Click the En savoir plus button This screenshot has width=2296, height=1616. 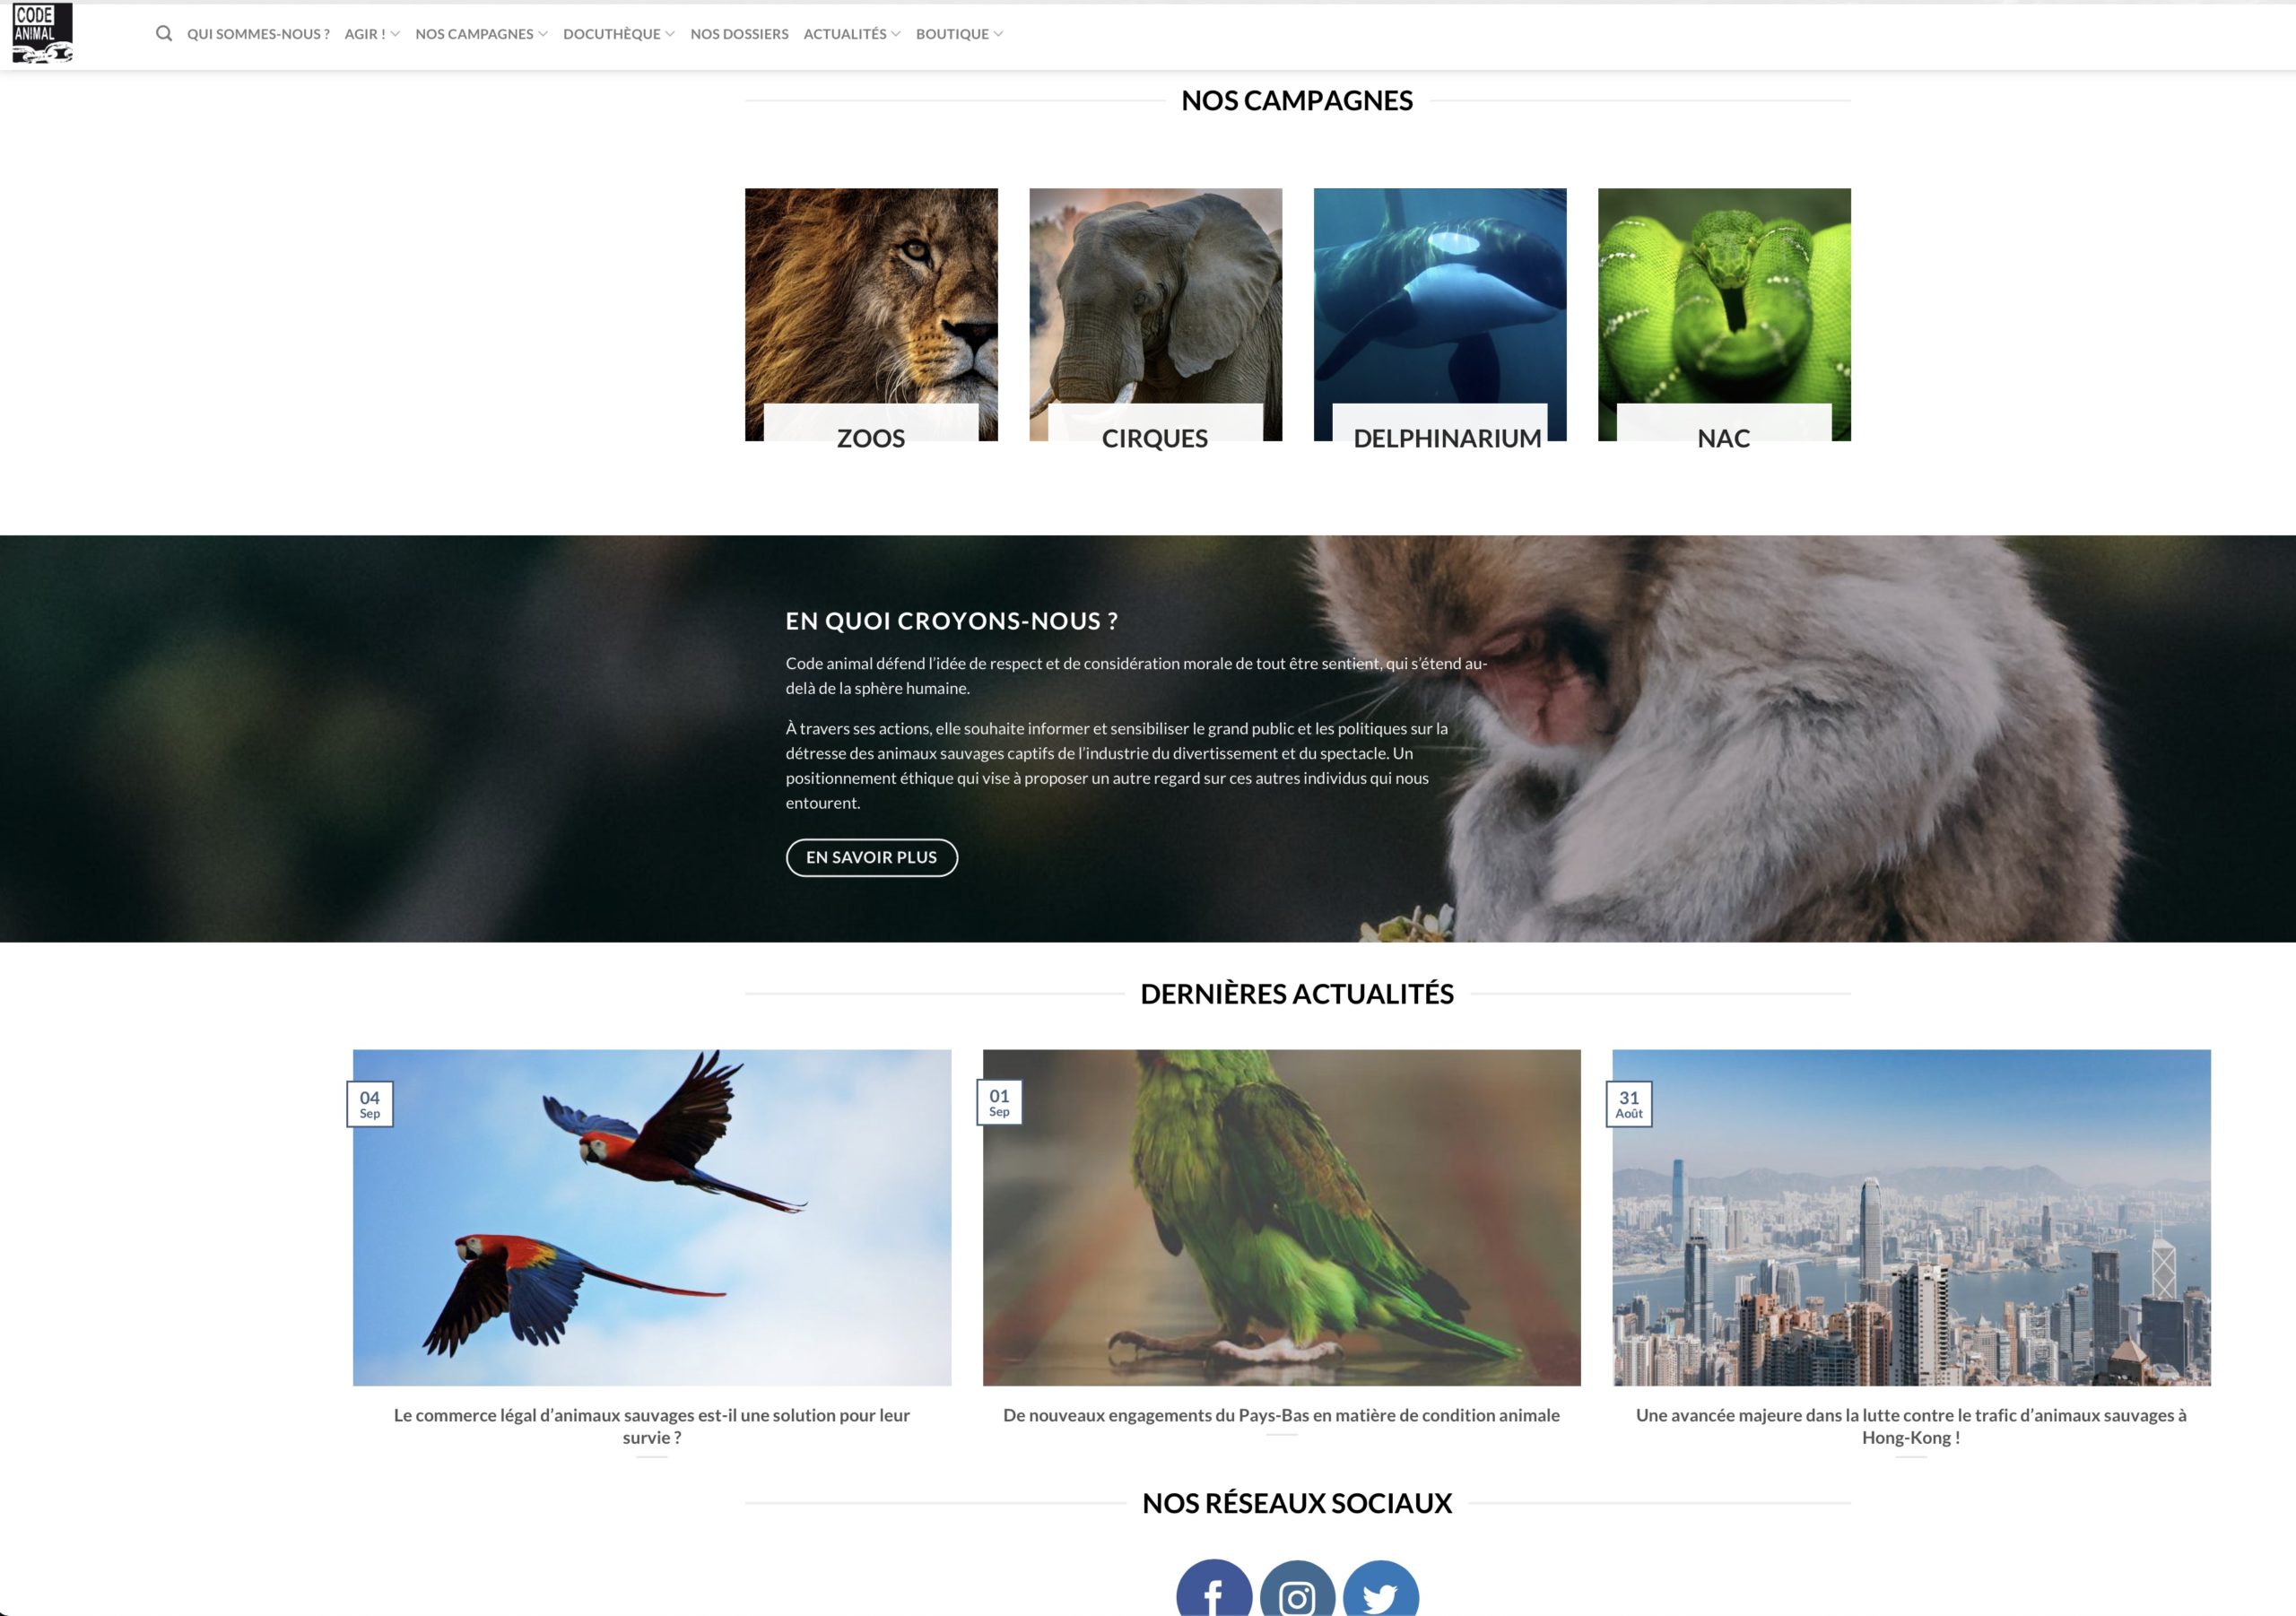tap(872, 857)
